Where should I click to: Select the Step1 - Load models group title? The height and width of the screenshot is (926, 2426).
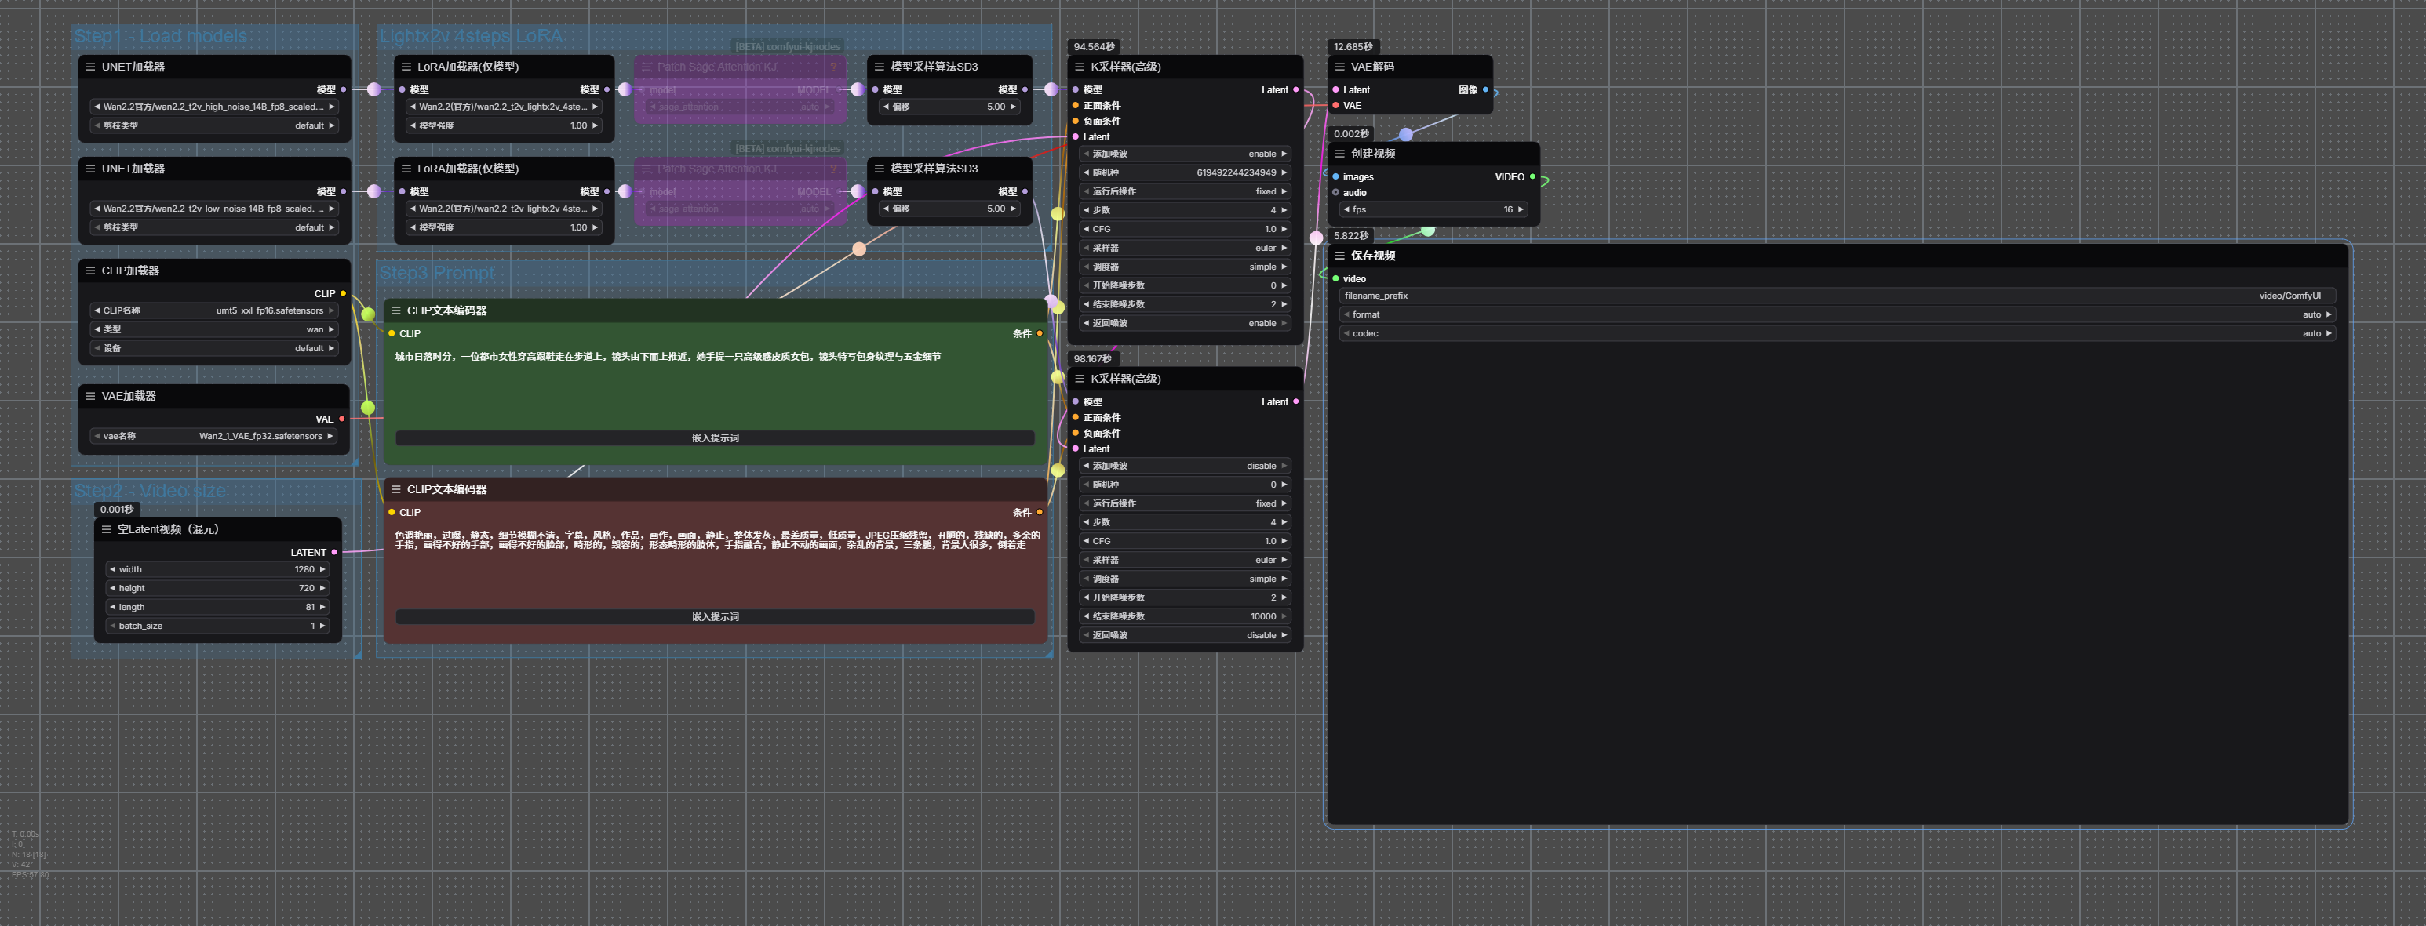[x=160, y=37]
